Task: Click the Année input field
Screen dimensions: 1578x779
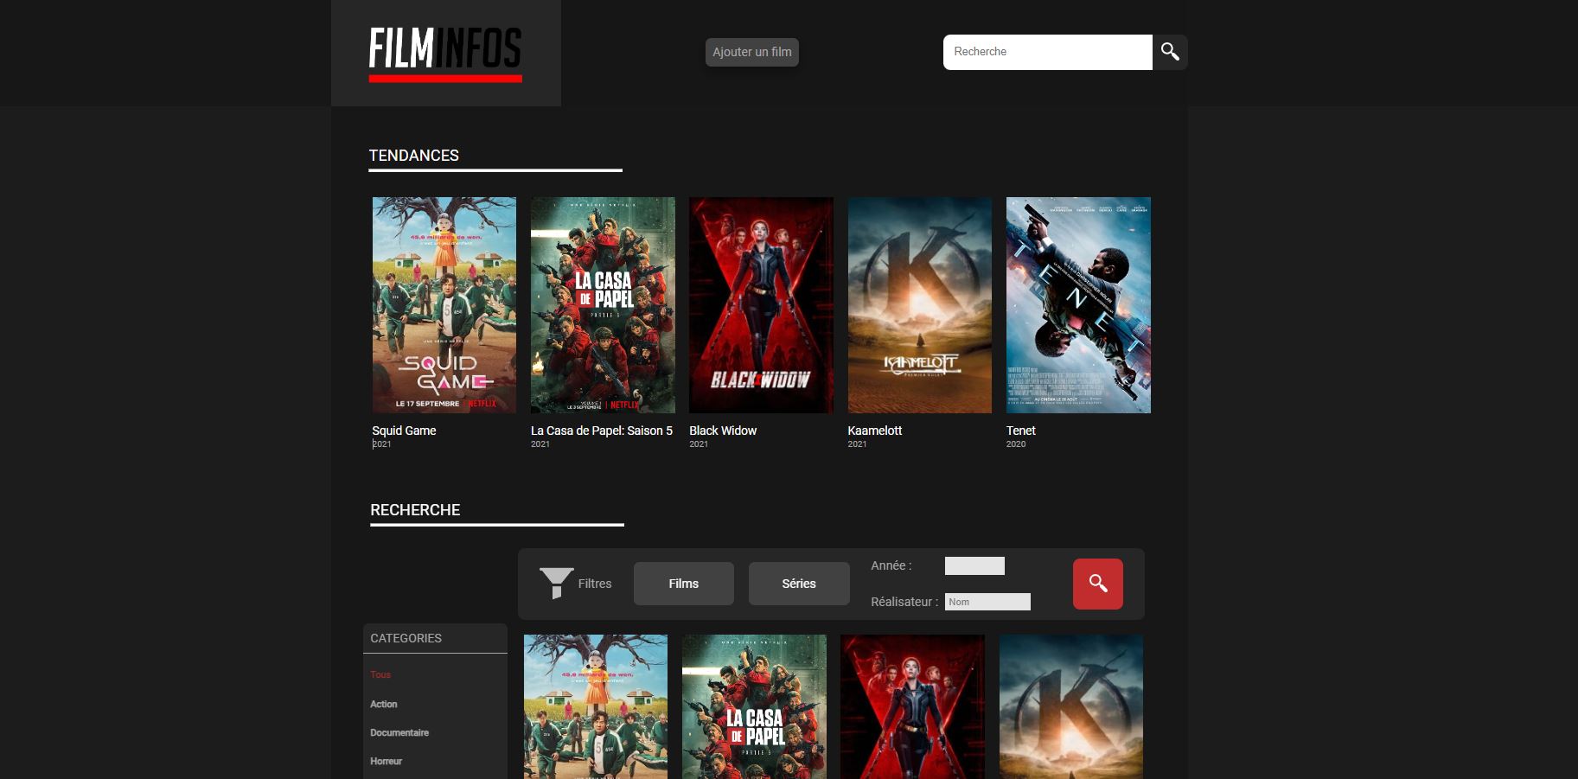Action: pyautogui.click(x=974, y=565)
